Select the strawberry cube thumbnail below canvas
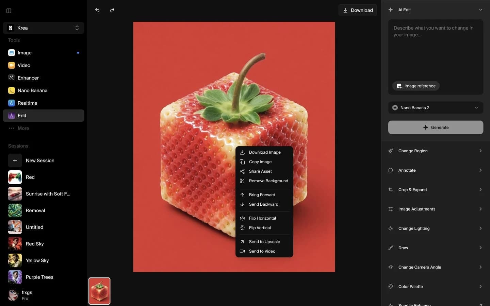 pos(99,291)
